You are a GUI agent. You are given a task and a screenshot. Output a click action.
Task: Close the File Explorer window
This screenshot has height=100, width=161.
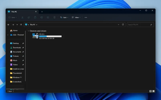[152, 11]
